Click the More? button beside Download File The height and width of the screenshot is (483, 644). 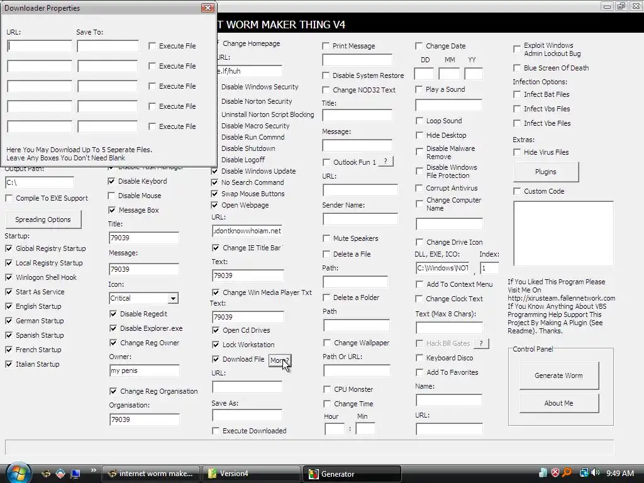click(x=280, y=360)
